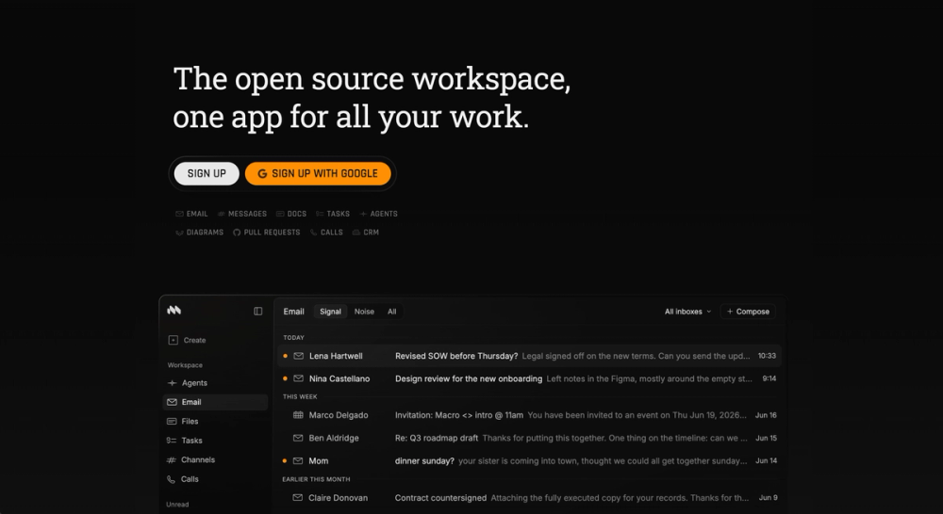Open Ben Aldridge's Q3 roadmap email
The height and width of the screenshot is (514, 943).
[x=529, y=439]
